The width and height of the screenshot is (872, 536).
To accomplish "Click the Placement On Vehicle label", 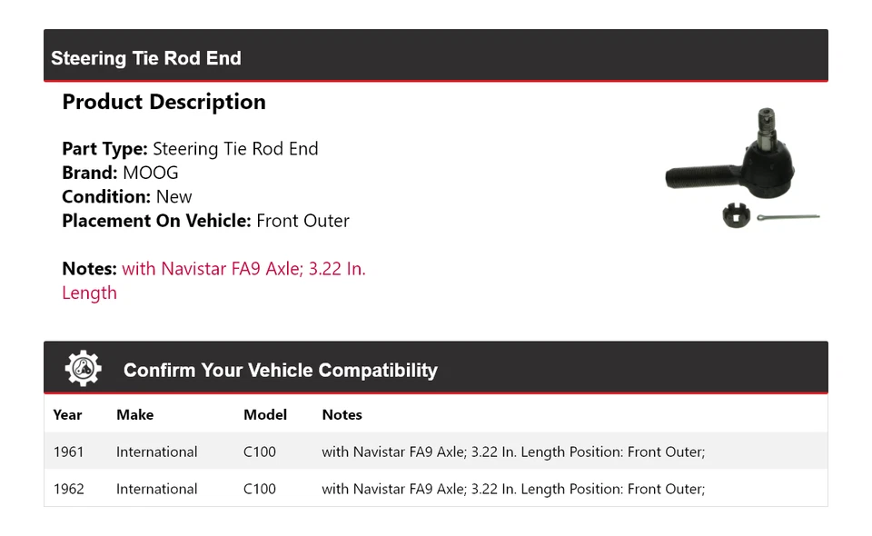I will [156, 221].
